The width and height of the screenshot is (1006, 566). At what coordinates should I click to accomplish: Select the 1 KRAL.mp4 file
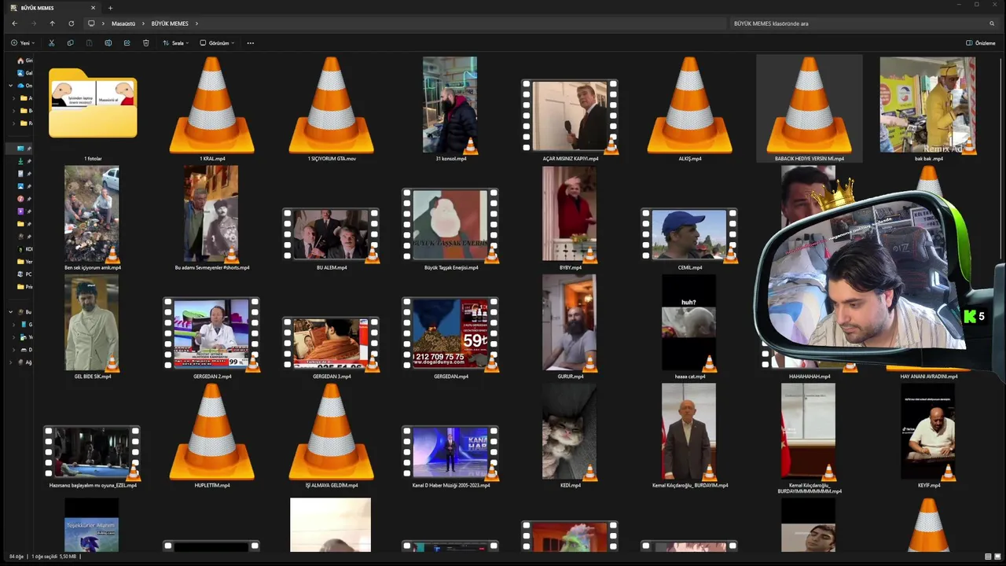pos(212,108)
